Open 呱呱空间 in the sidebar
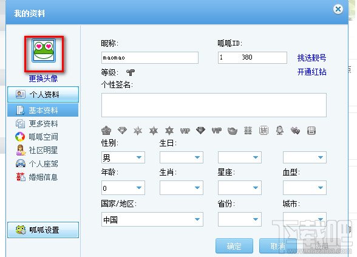This screenshot has height=257, width=357. 42,137
